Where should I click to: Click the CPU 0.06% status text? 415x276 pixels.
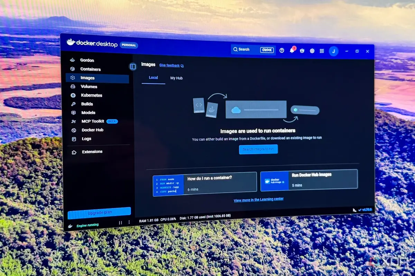coord(168,219)
